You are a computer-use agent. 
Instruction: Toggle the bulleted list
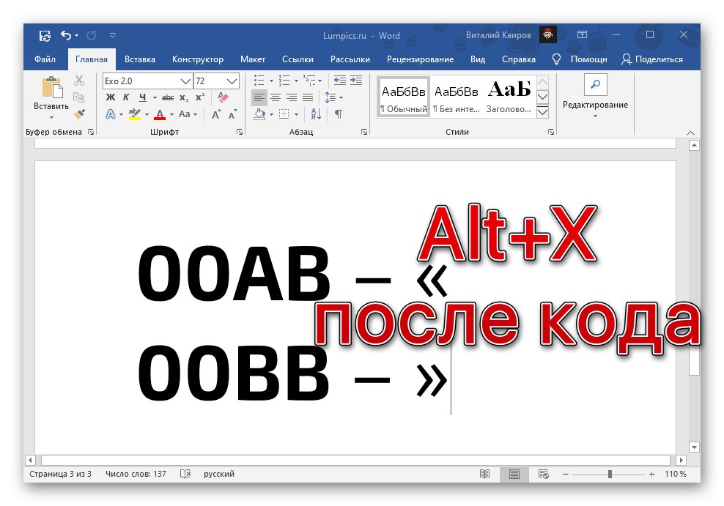click(259, 81)
